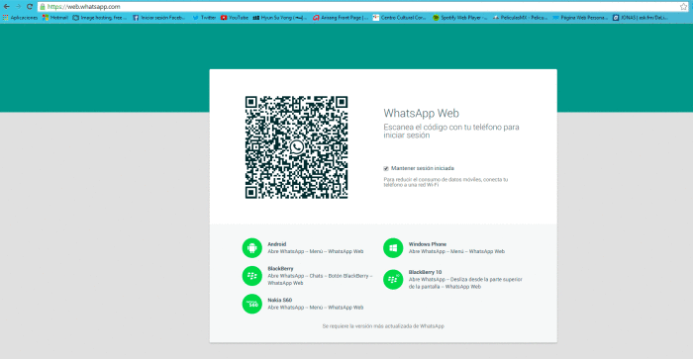The image size is (693, 359).
Task: Open the Aplicaciones bookmarks shortcut
Action: [x=21, y=18]
